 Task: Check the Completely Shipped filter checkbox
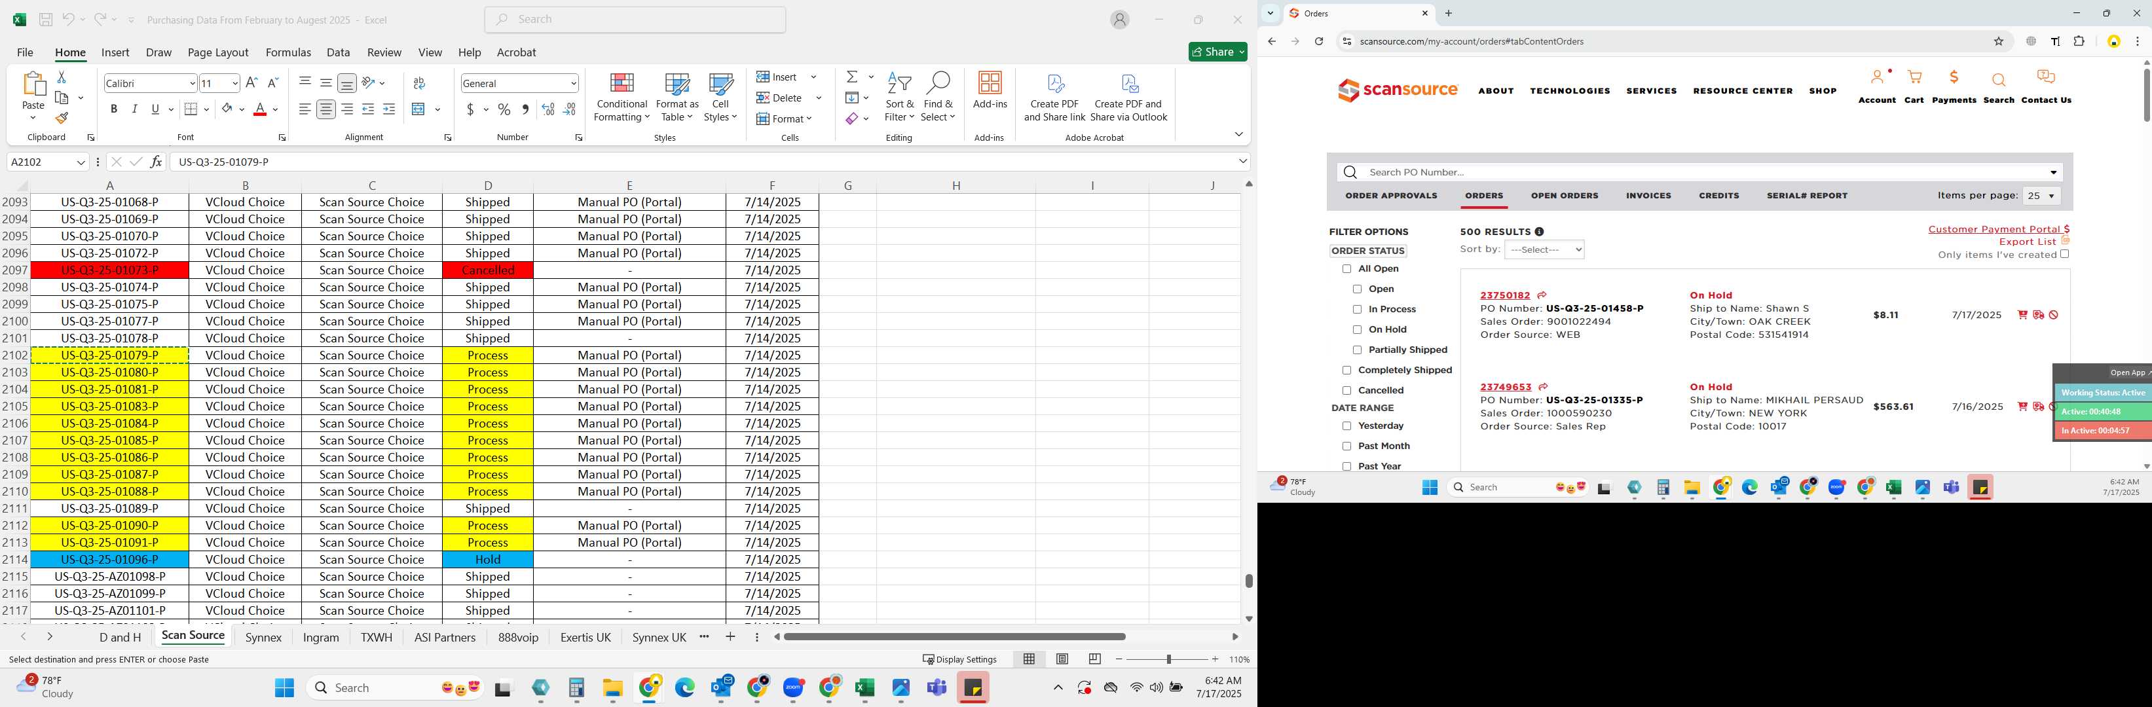tap(1346, 371)
